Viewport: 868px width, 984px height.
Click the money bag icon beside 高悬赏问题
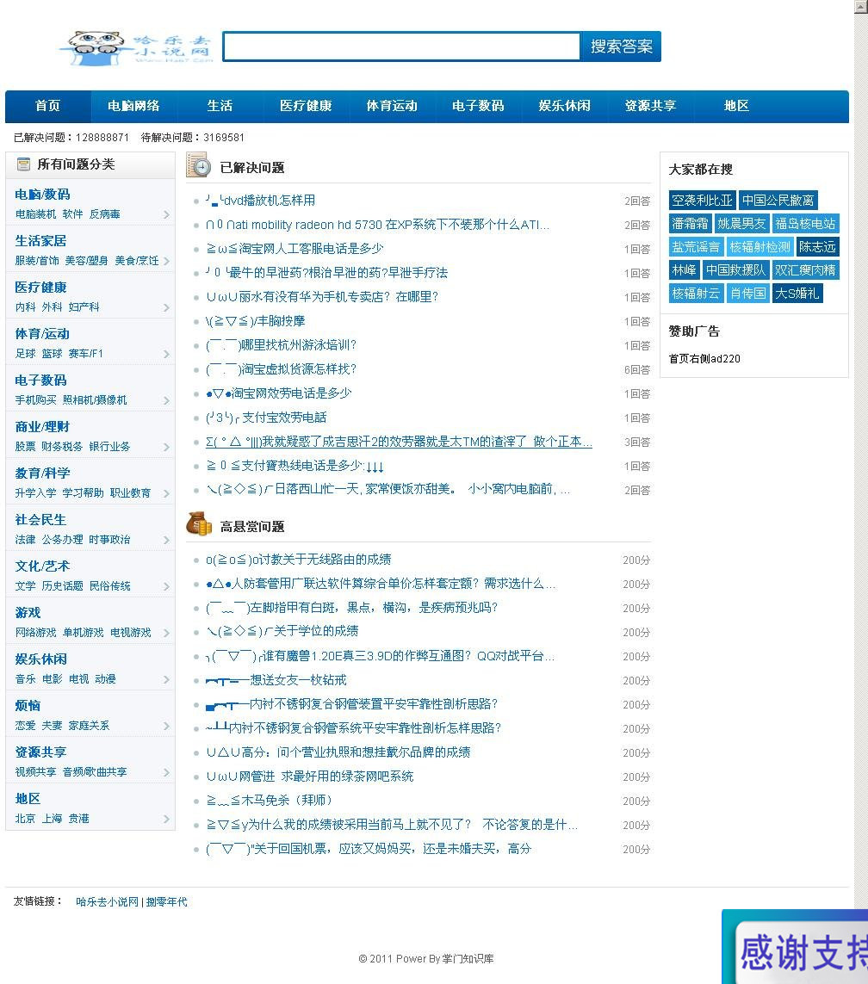[x=199, y=524]
